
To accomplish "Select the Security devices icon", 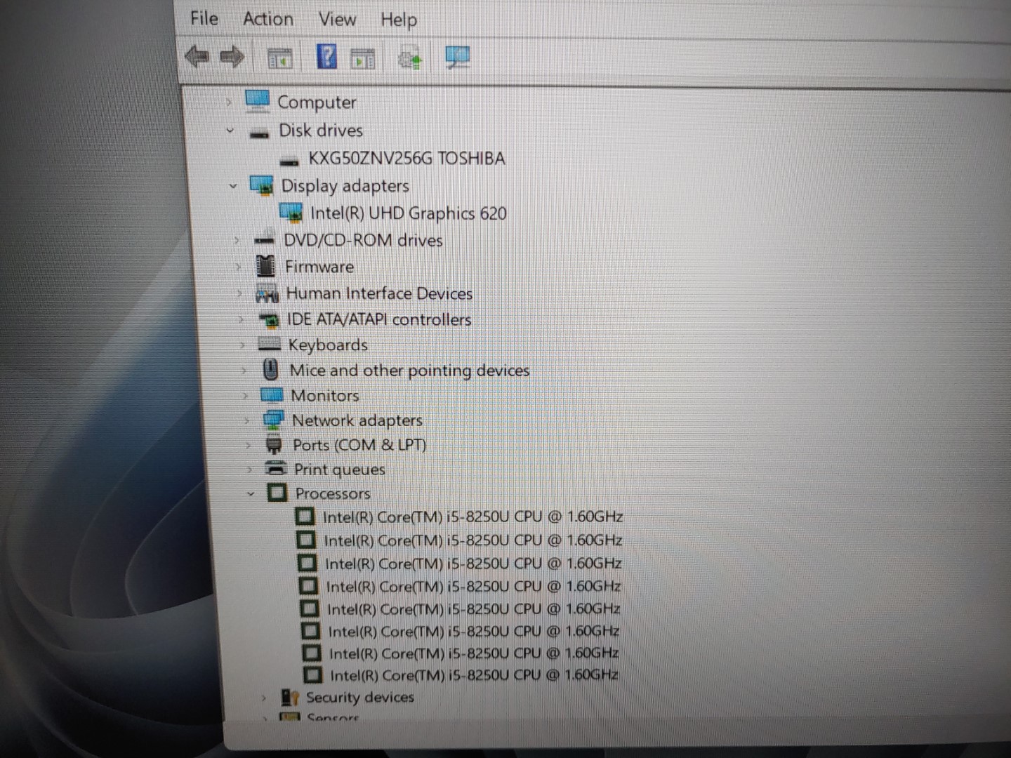I will point(290,697).
